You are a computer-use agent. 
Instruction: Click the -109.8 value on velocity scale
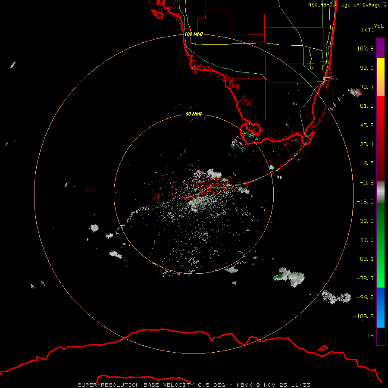click(363, 316)
